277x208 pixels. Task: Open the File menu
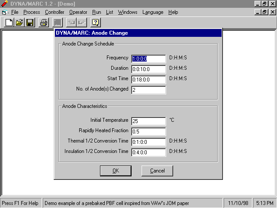15,12
